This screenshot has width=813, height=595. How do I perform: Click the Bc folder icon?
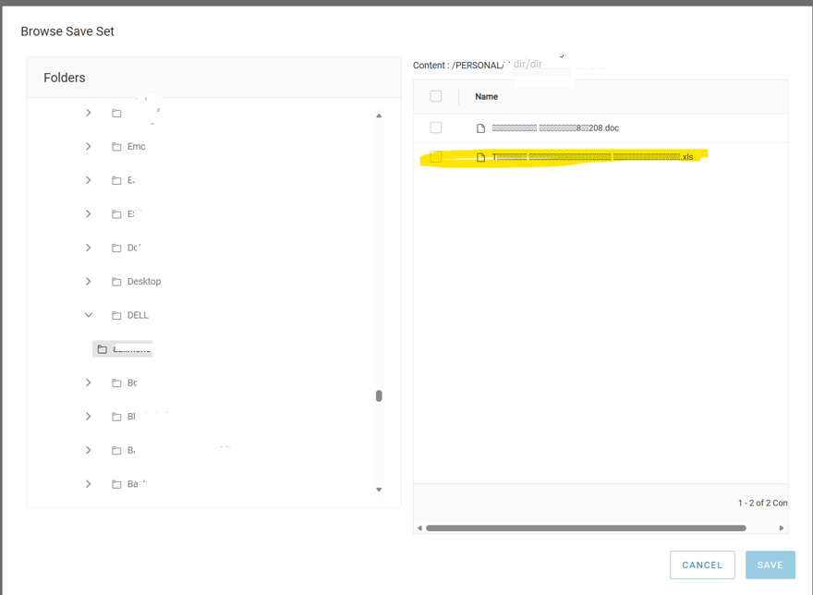116,382
